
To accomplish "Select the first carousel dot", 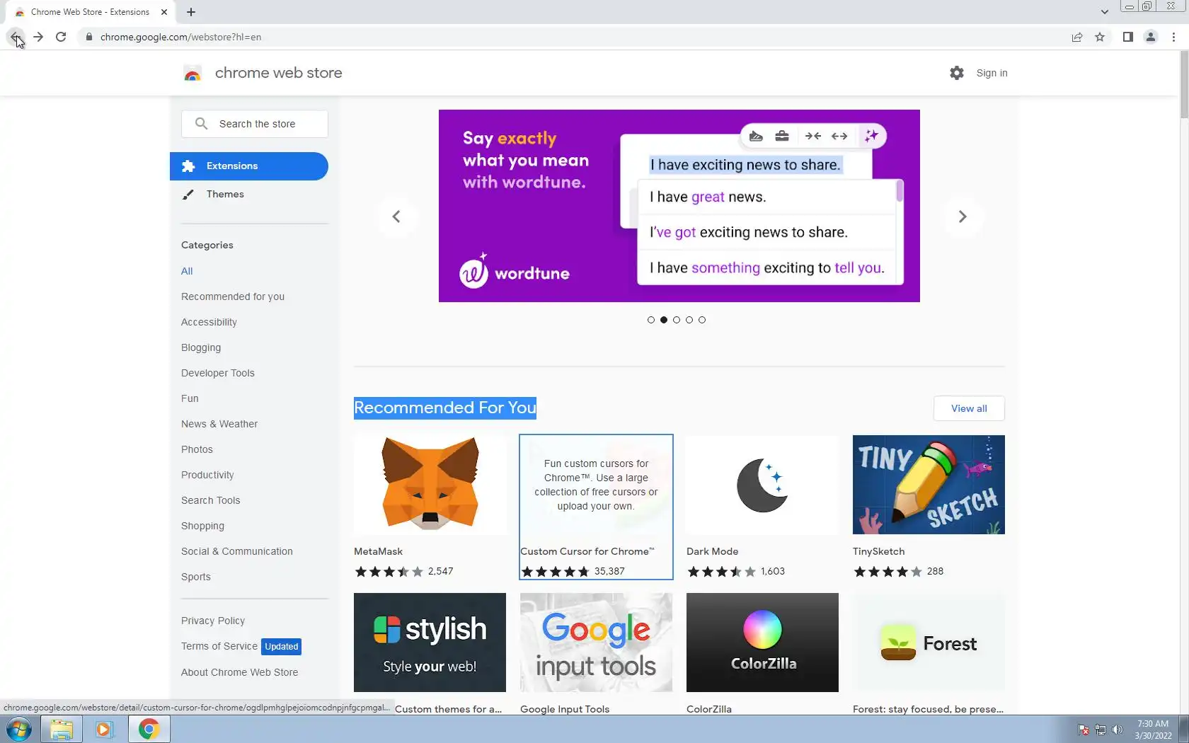I will tap(651, 320).
